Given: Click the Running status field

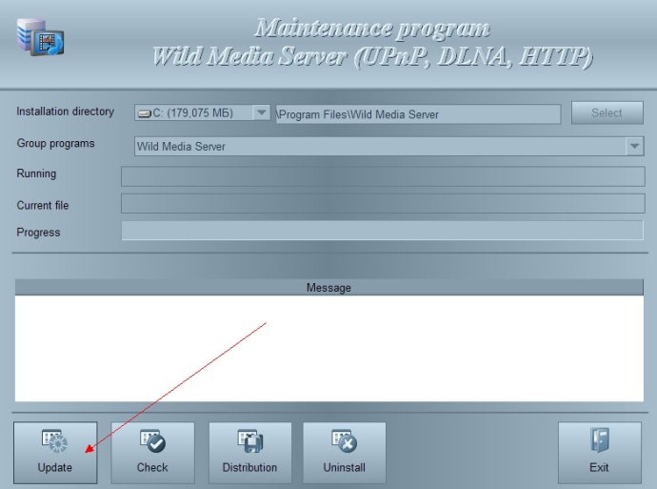Looking at the screenshot, I should click(x=383, y=176).
